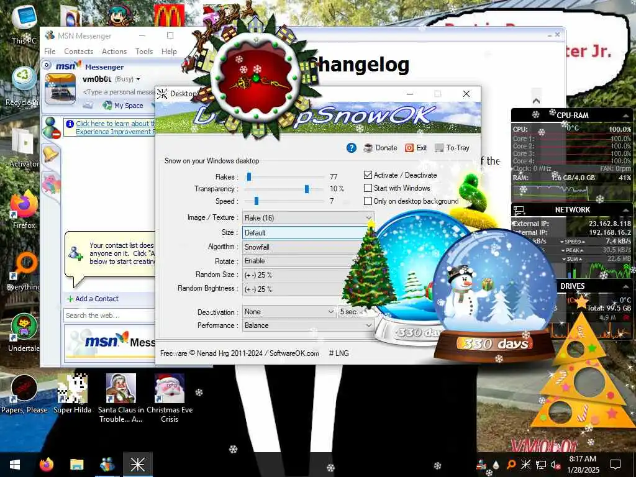Open the This PC desktop icon

coord(24,22)
